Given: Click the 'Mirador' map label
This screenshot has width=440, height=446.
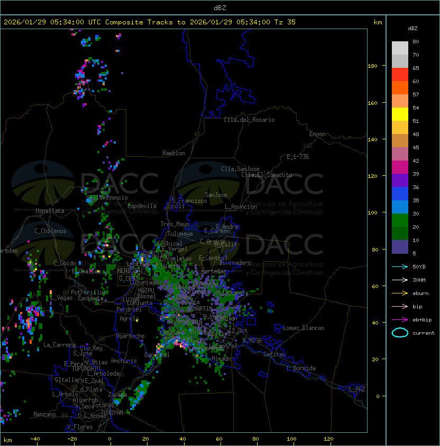Looking at the screenshot, I should (223, 359).
